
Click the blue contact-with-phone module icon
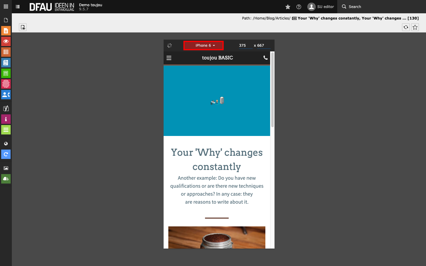point(6,95)
